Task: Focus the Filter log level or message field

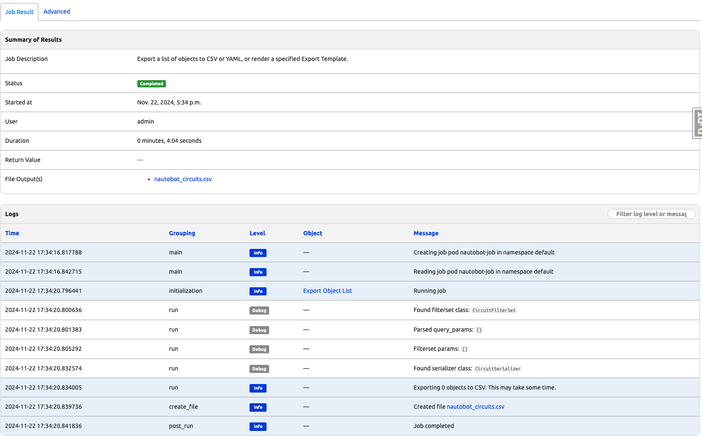Action: click(x=651, y=214)
